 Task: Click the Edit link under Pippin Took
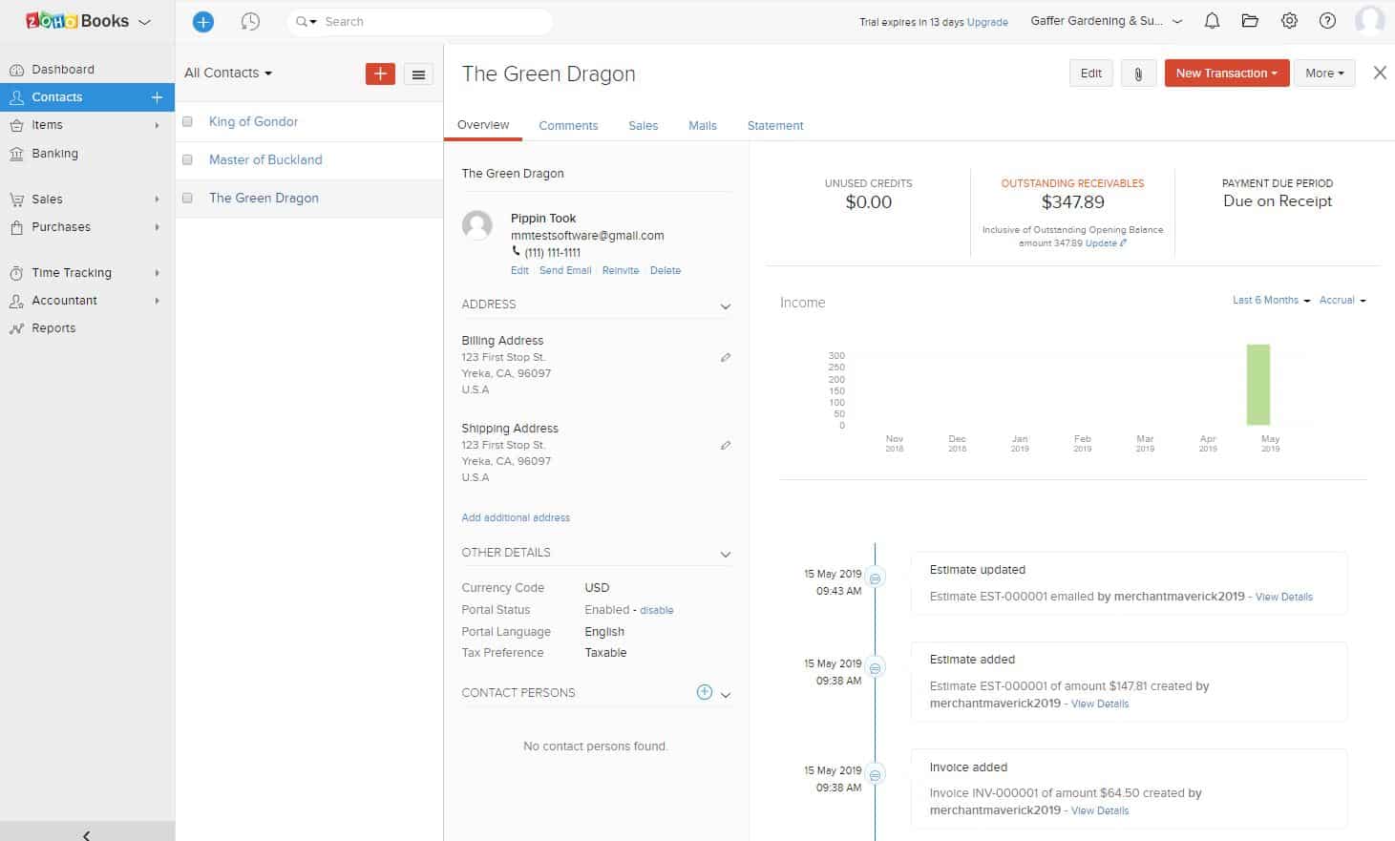519,270
